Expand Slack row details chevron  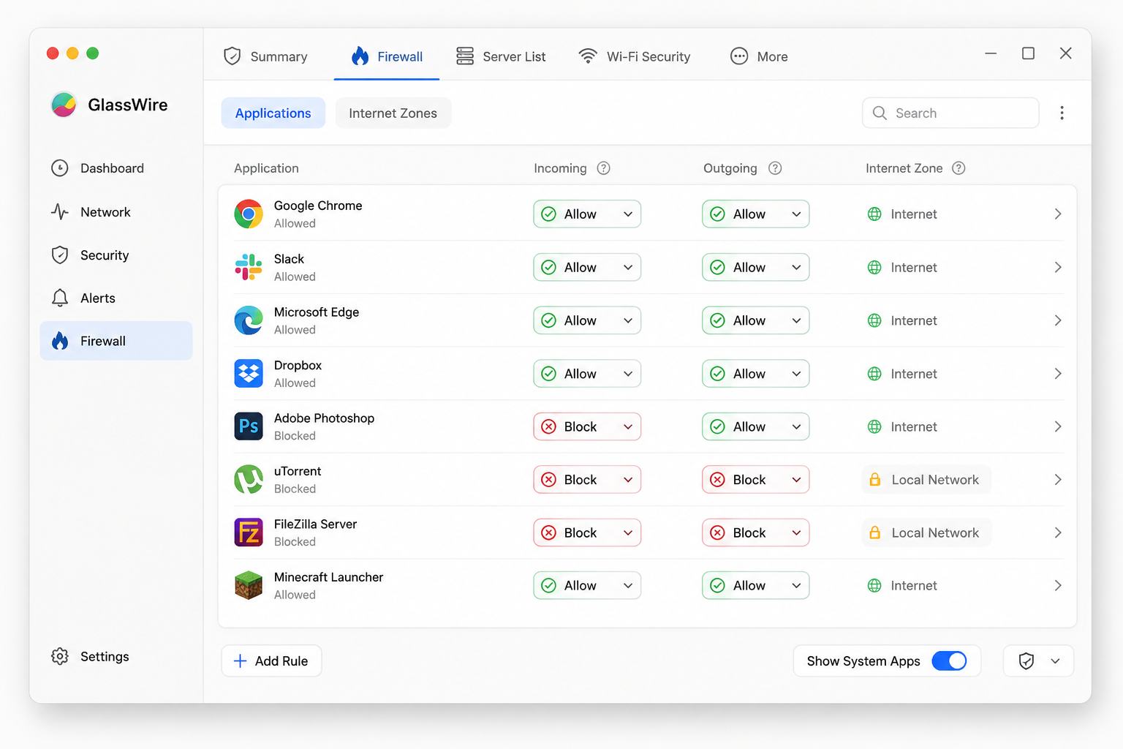pos(1058,267)
